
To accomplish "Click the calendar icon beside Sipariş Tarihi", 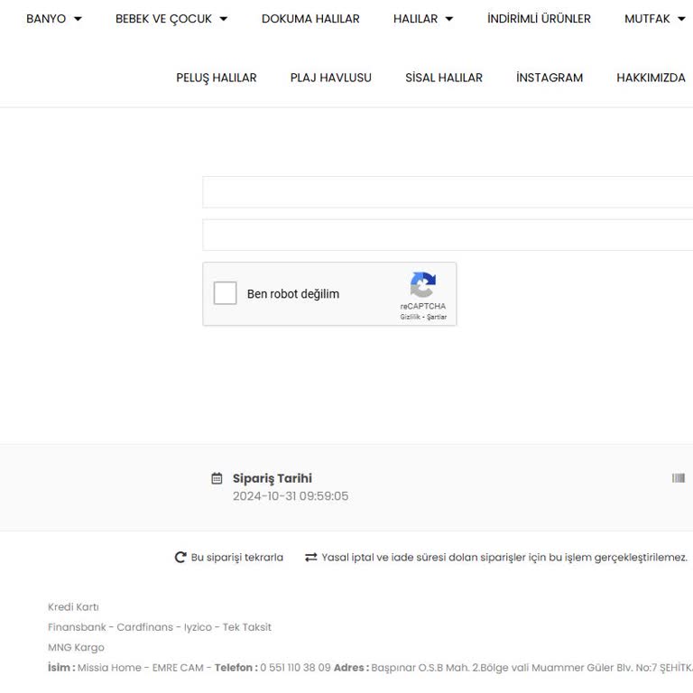I will 217,478.
